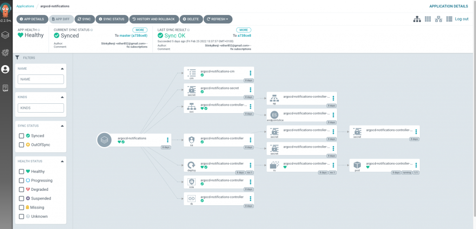Check the Missing health status filter
The image size is (476, 229).
(21, 208)
